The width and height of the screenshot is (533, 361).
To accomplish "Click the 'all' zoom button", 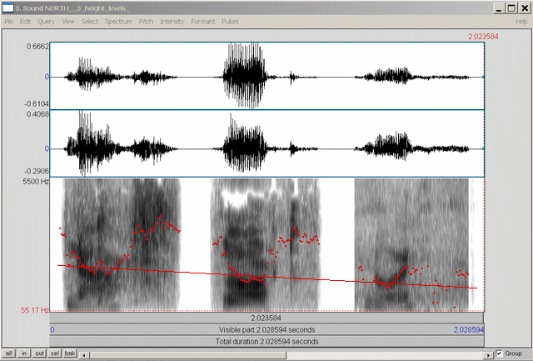I will click(8, 354).
